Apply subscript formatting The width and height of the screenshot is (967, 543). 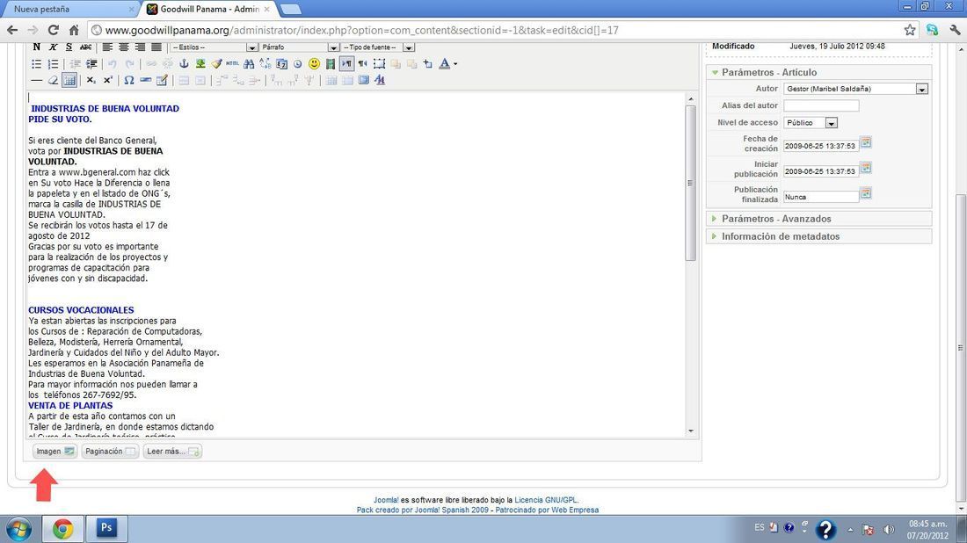tap(91, 80)
